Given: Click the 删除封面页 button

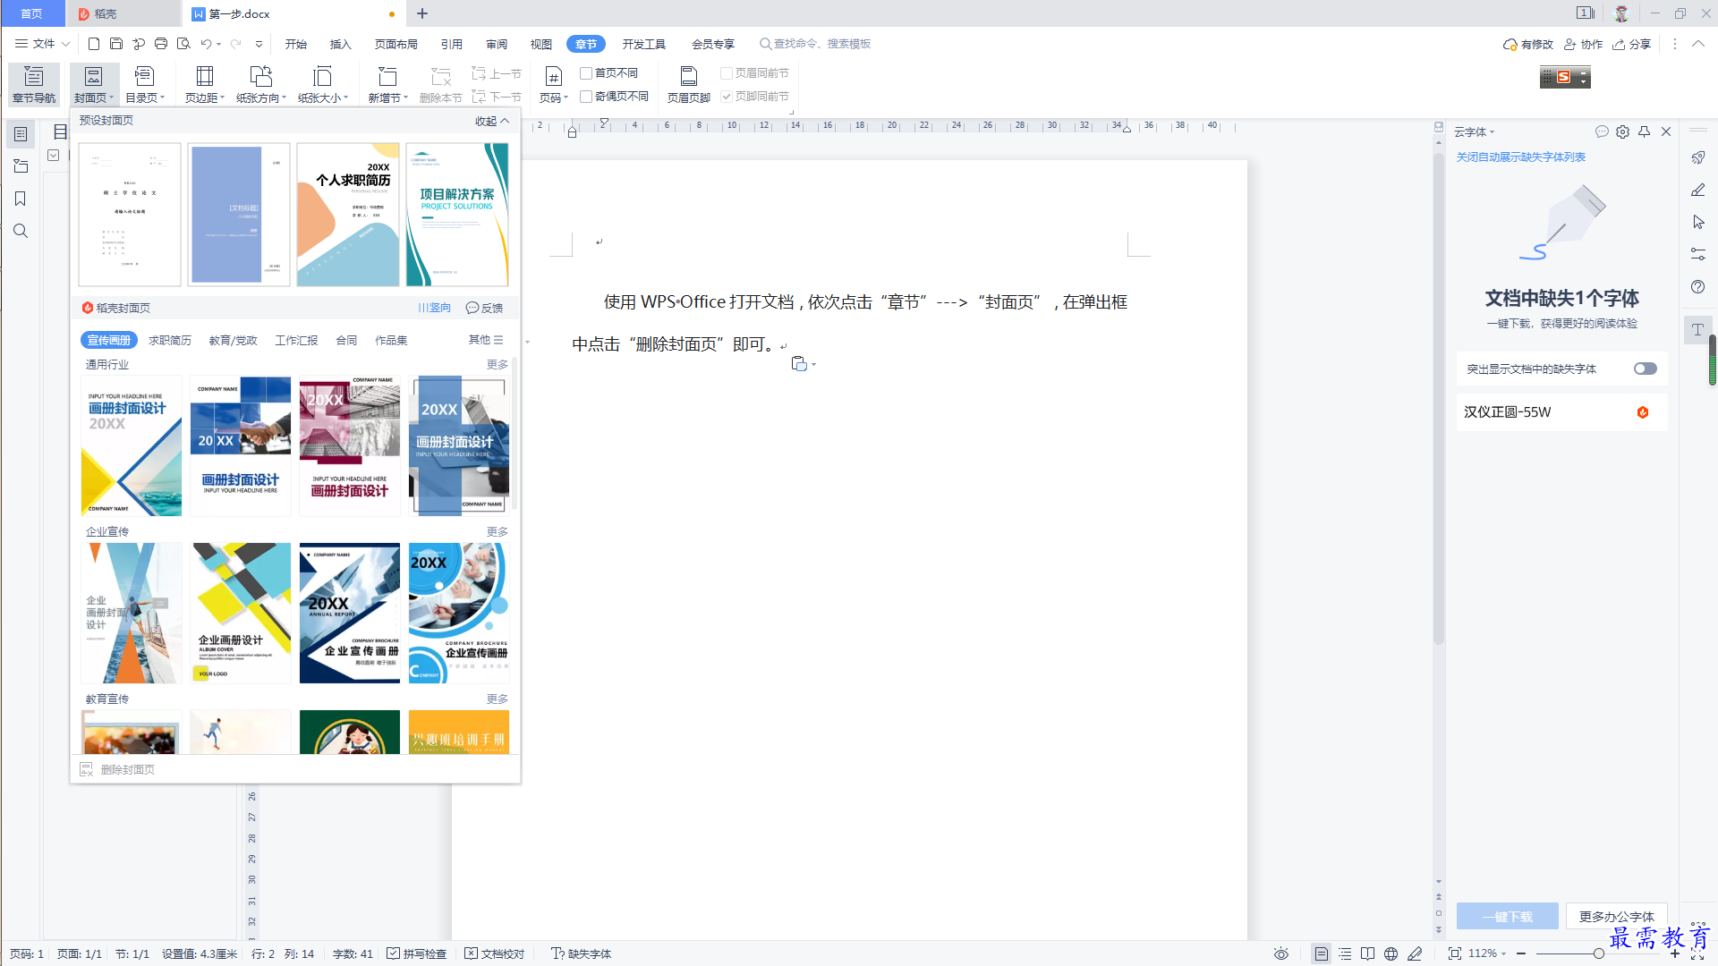Looking at the screenshot, I should coord(117,769).
